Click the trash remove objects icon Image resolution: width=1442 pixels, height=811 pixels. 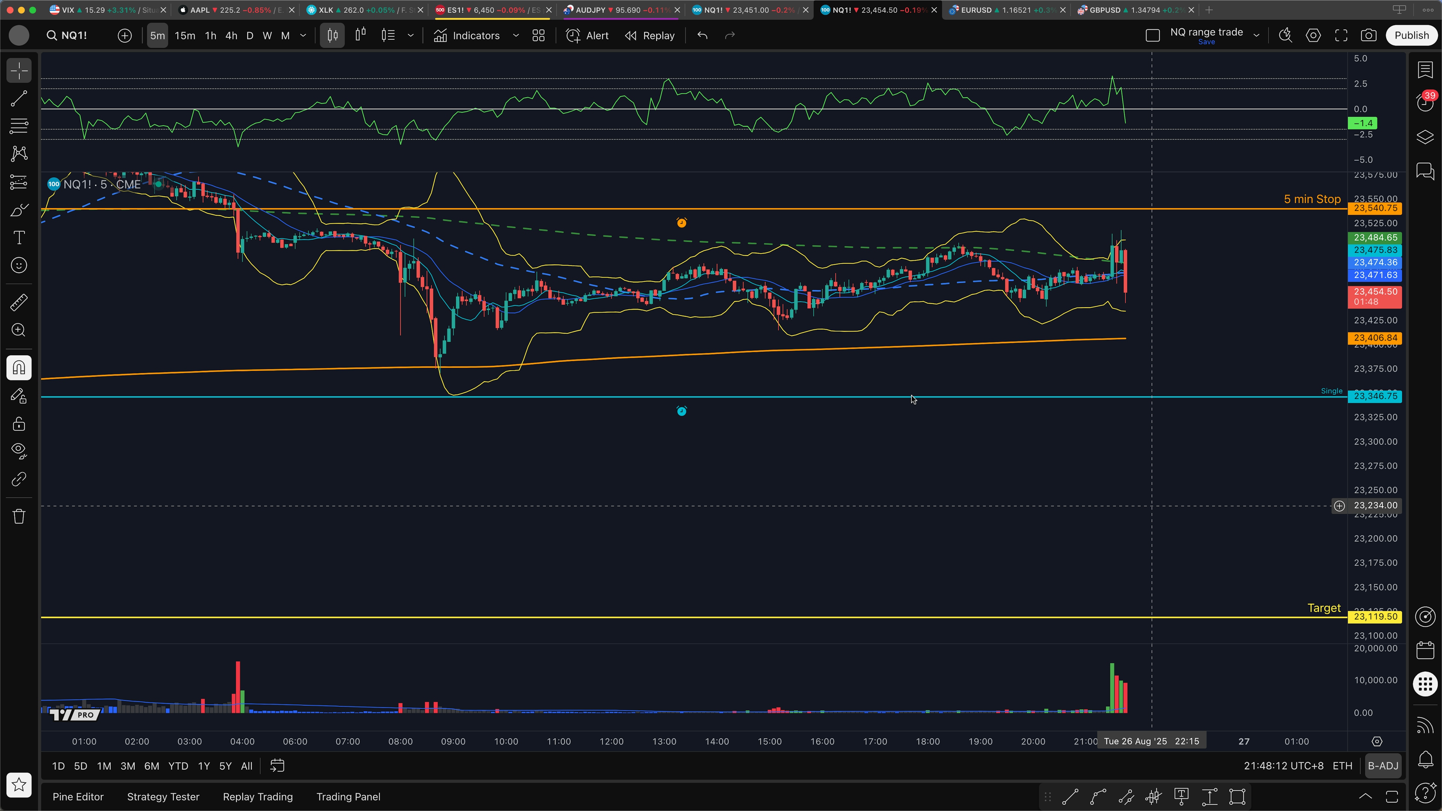[x=18, y=516]
